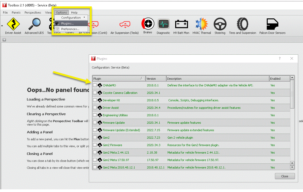
Task: Tick the Firmware Update (Extended) checkbox
Action: [95, 130]
